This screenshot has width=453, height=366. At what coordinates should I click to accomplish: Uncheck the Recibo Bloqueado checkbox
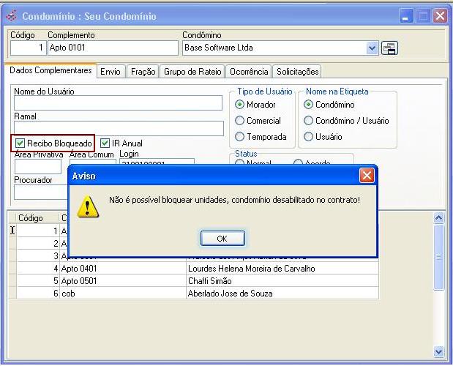point(20,143)
